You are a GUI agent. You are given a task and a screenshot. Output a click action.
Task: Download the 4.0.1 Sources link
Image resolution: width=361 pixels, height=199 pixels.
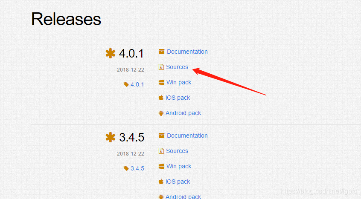pos(177,67)
